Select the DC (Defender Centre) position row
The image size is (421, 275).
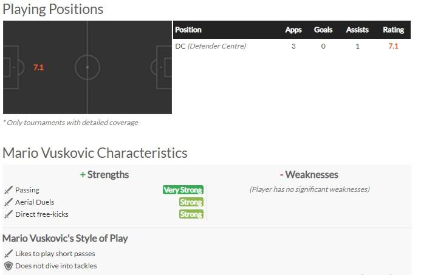[x=211, y=46]
